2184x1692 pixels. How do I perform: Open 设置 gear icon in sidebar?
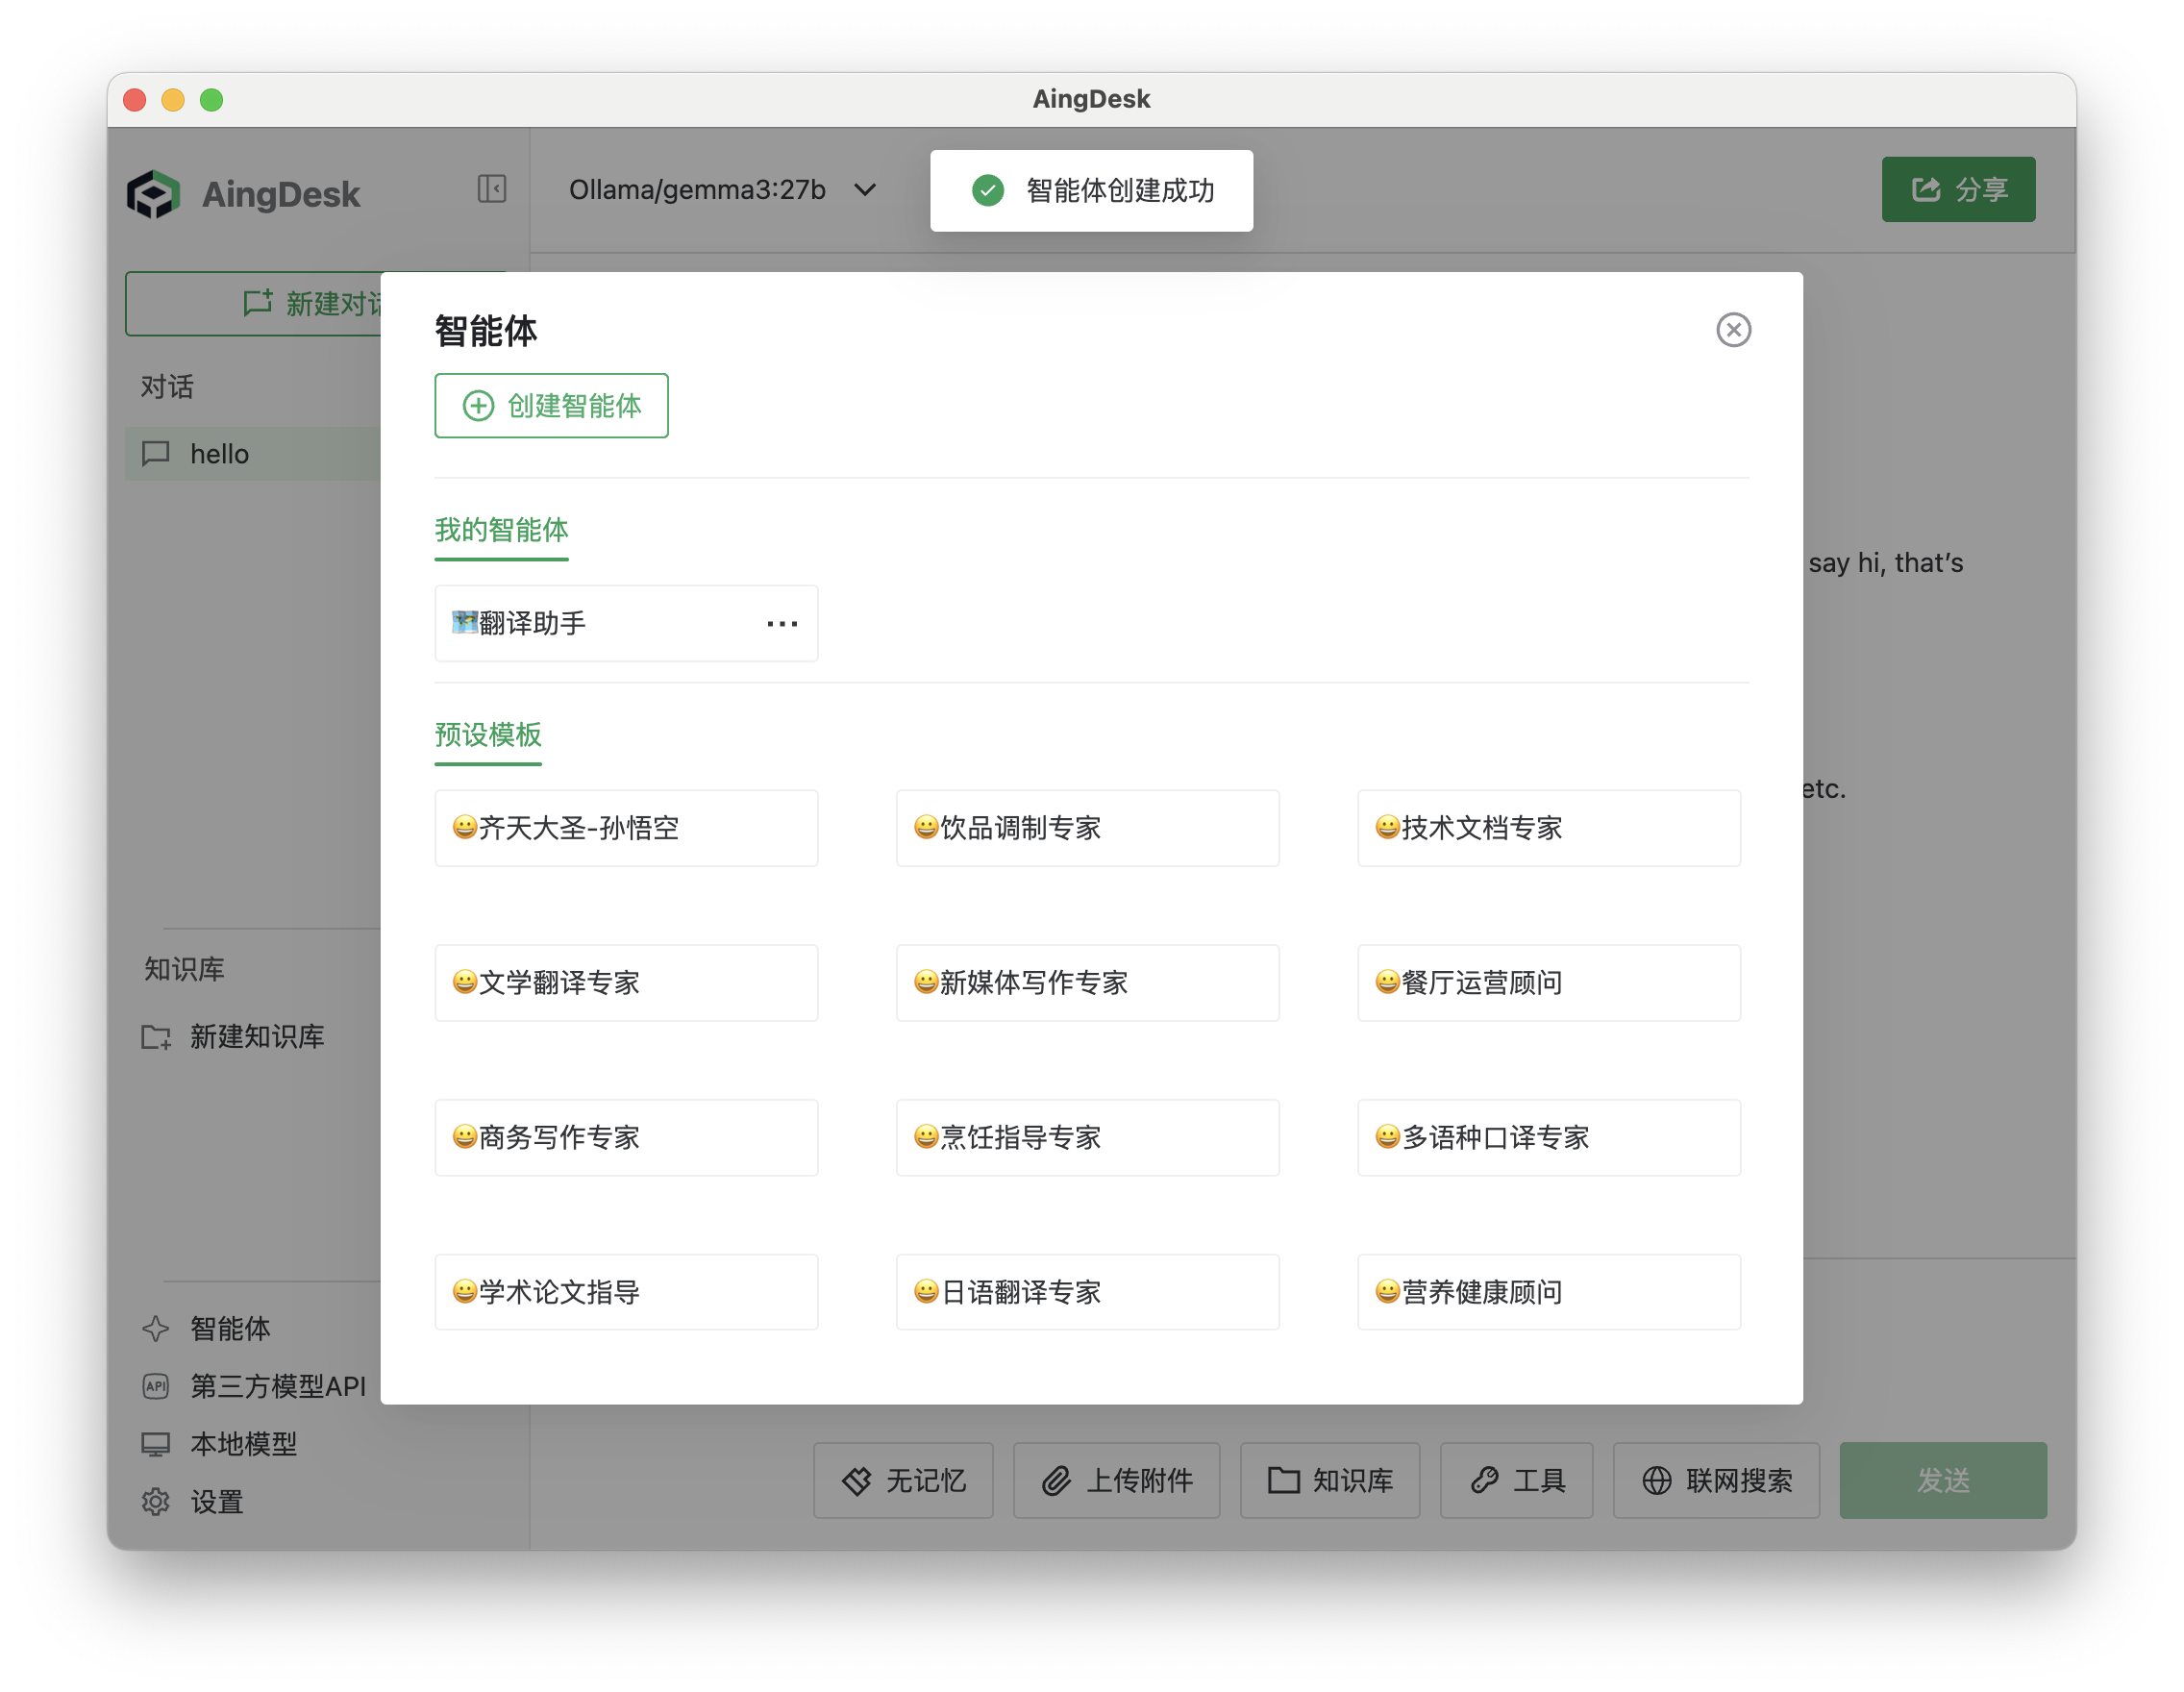click(x=156, y=1502)
